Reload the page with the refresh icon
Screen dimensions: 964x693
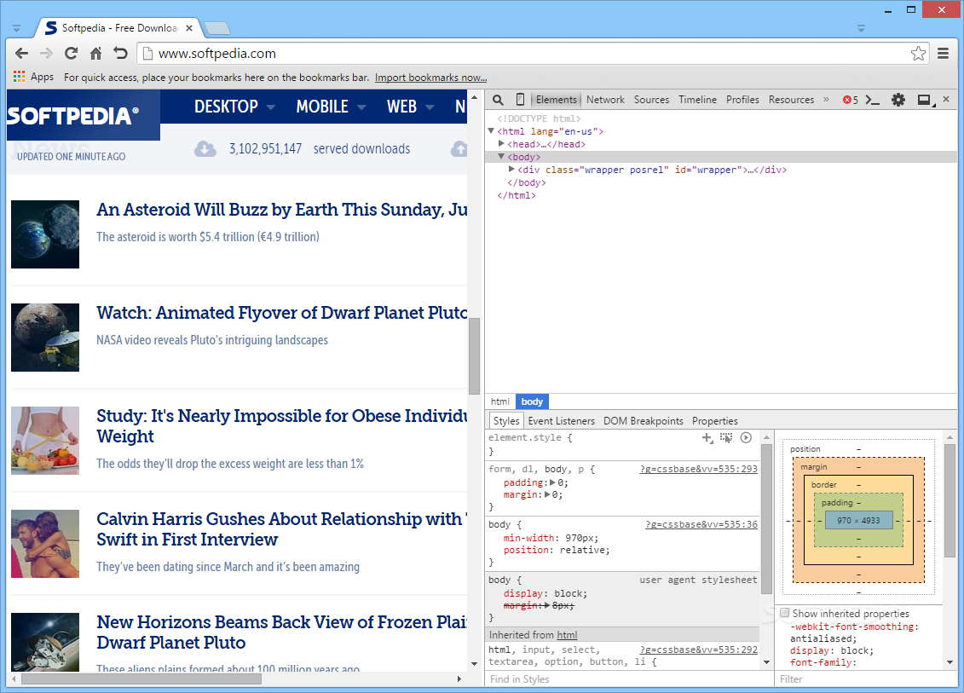pyautogui.click(x=72, y=54)
